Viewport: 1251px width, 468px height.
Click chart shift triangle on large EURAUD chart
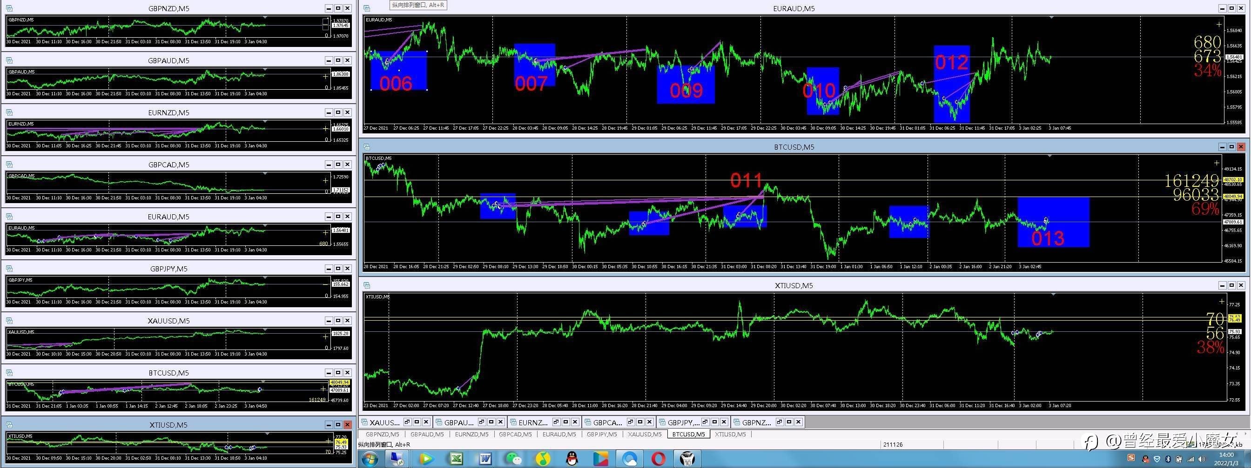click(1051, 18)
